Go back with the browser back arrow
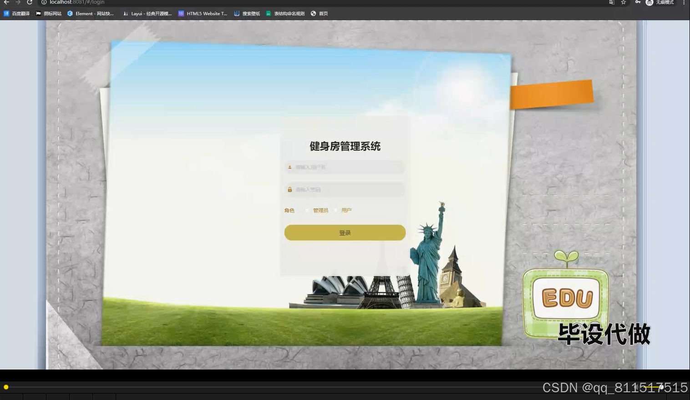The height and width of the screenshot is (400, 690). [x=6, y=2]
